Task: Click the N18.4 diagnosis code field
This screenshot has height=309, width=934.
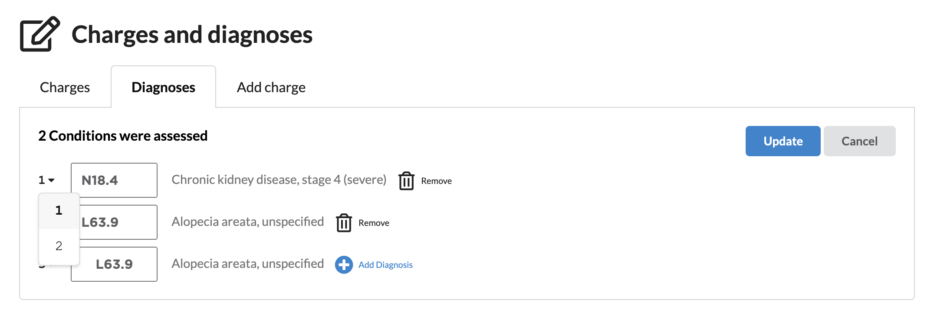Action: [x=114, y=180]
